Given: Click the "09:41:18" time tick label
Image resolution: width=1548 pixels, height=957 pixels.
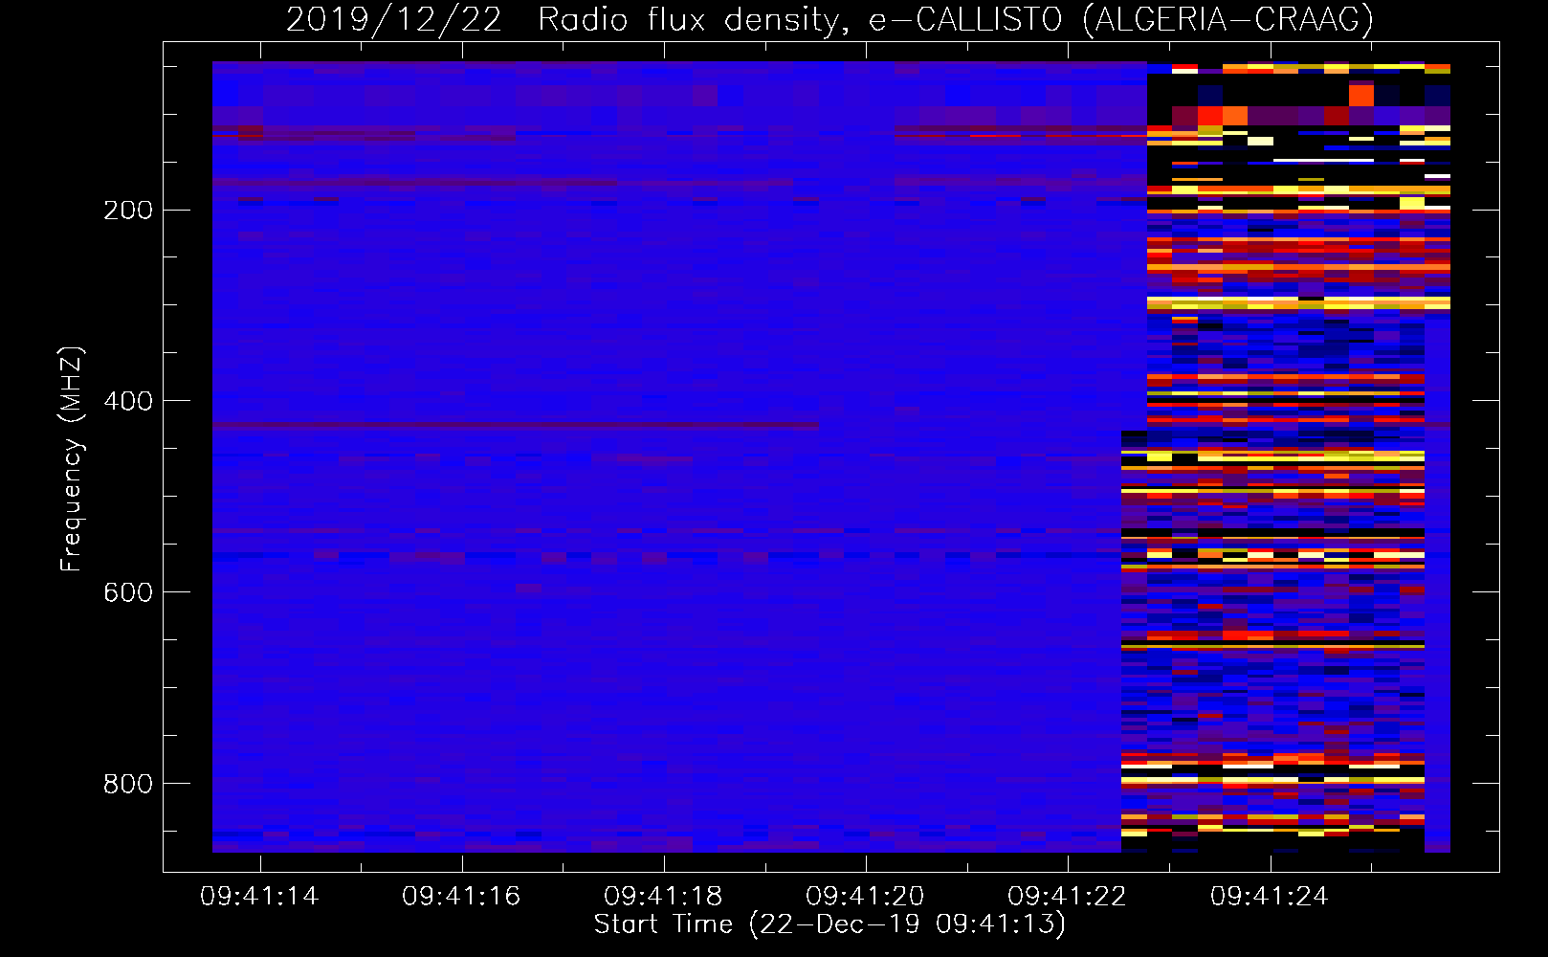Looking at the screenshot, I should [663, 897].
